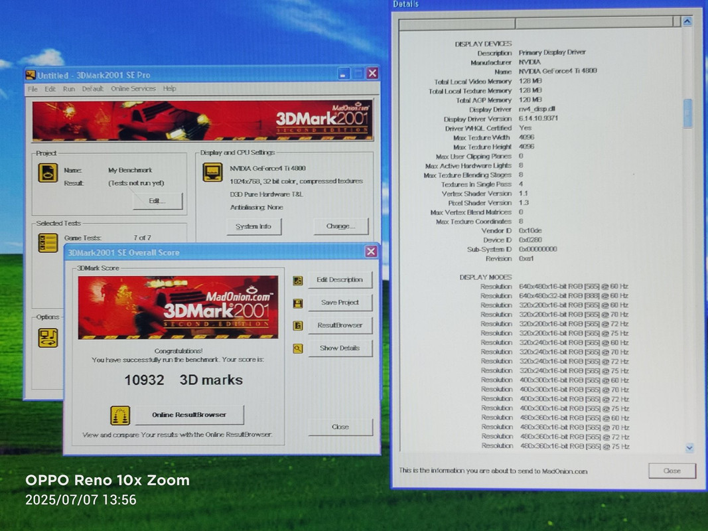Viewport: 708px width, 531px height.
Task: Click the MadOnion banner in main window
Action: pyautogui.click(x=203, y=121)
